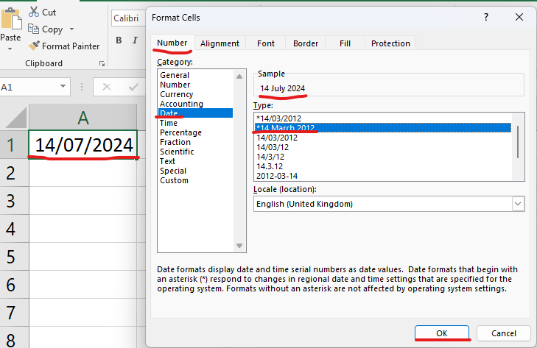
Task: Switch to the Border tab
Action: [306, 43]
